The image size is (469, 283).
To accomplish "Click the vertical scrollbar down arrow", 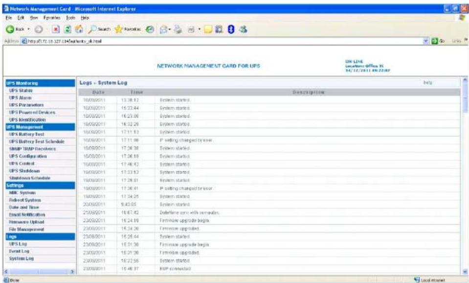I will point(465,272).
